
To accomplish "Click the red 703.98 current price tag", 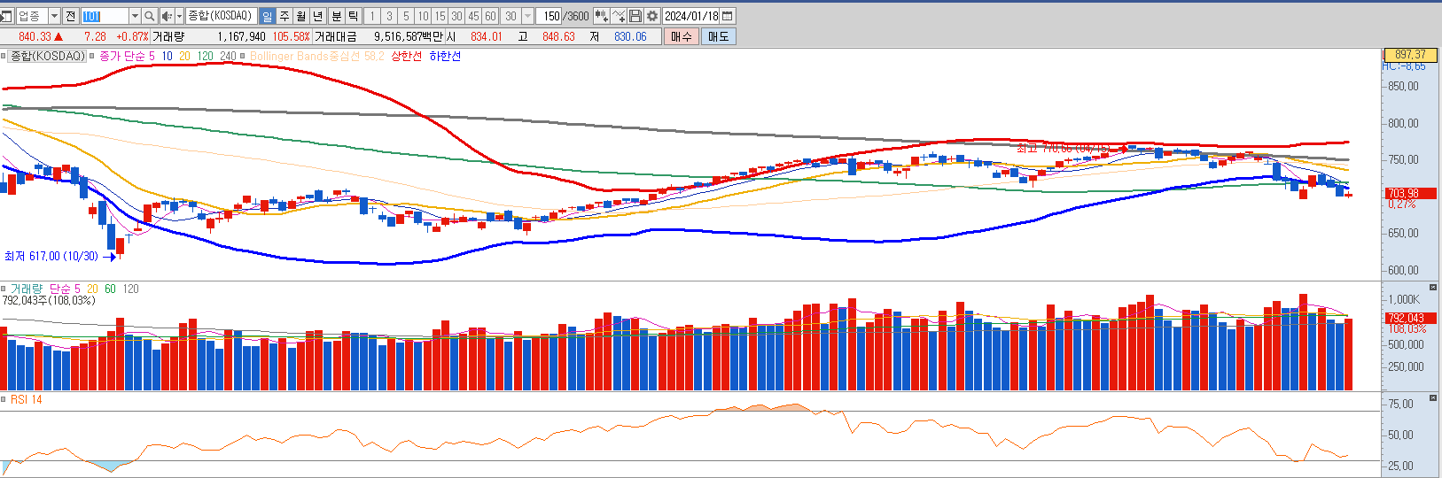I will (1410, 193).
